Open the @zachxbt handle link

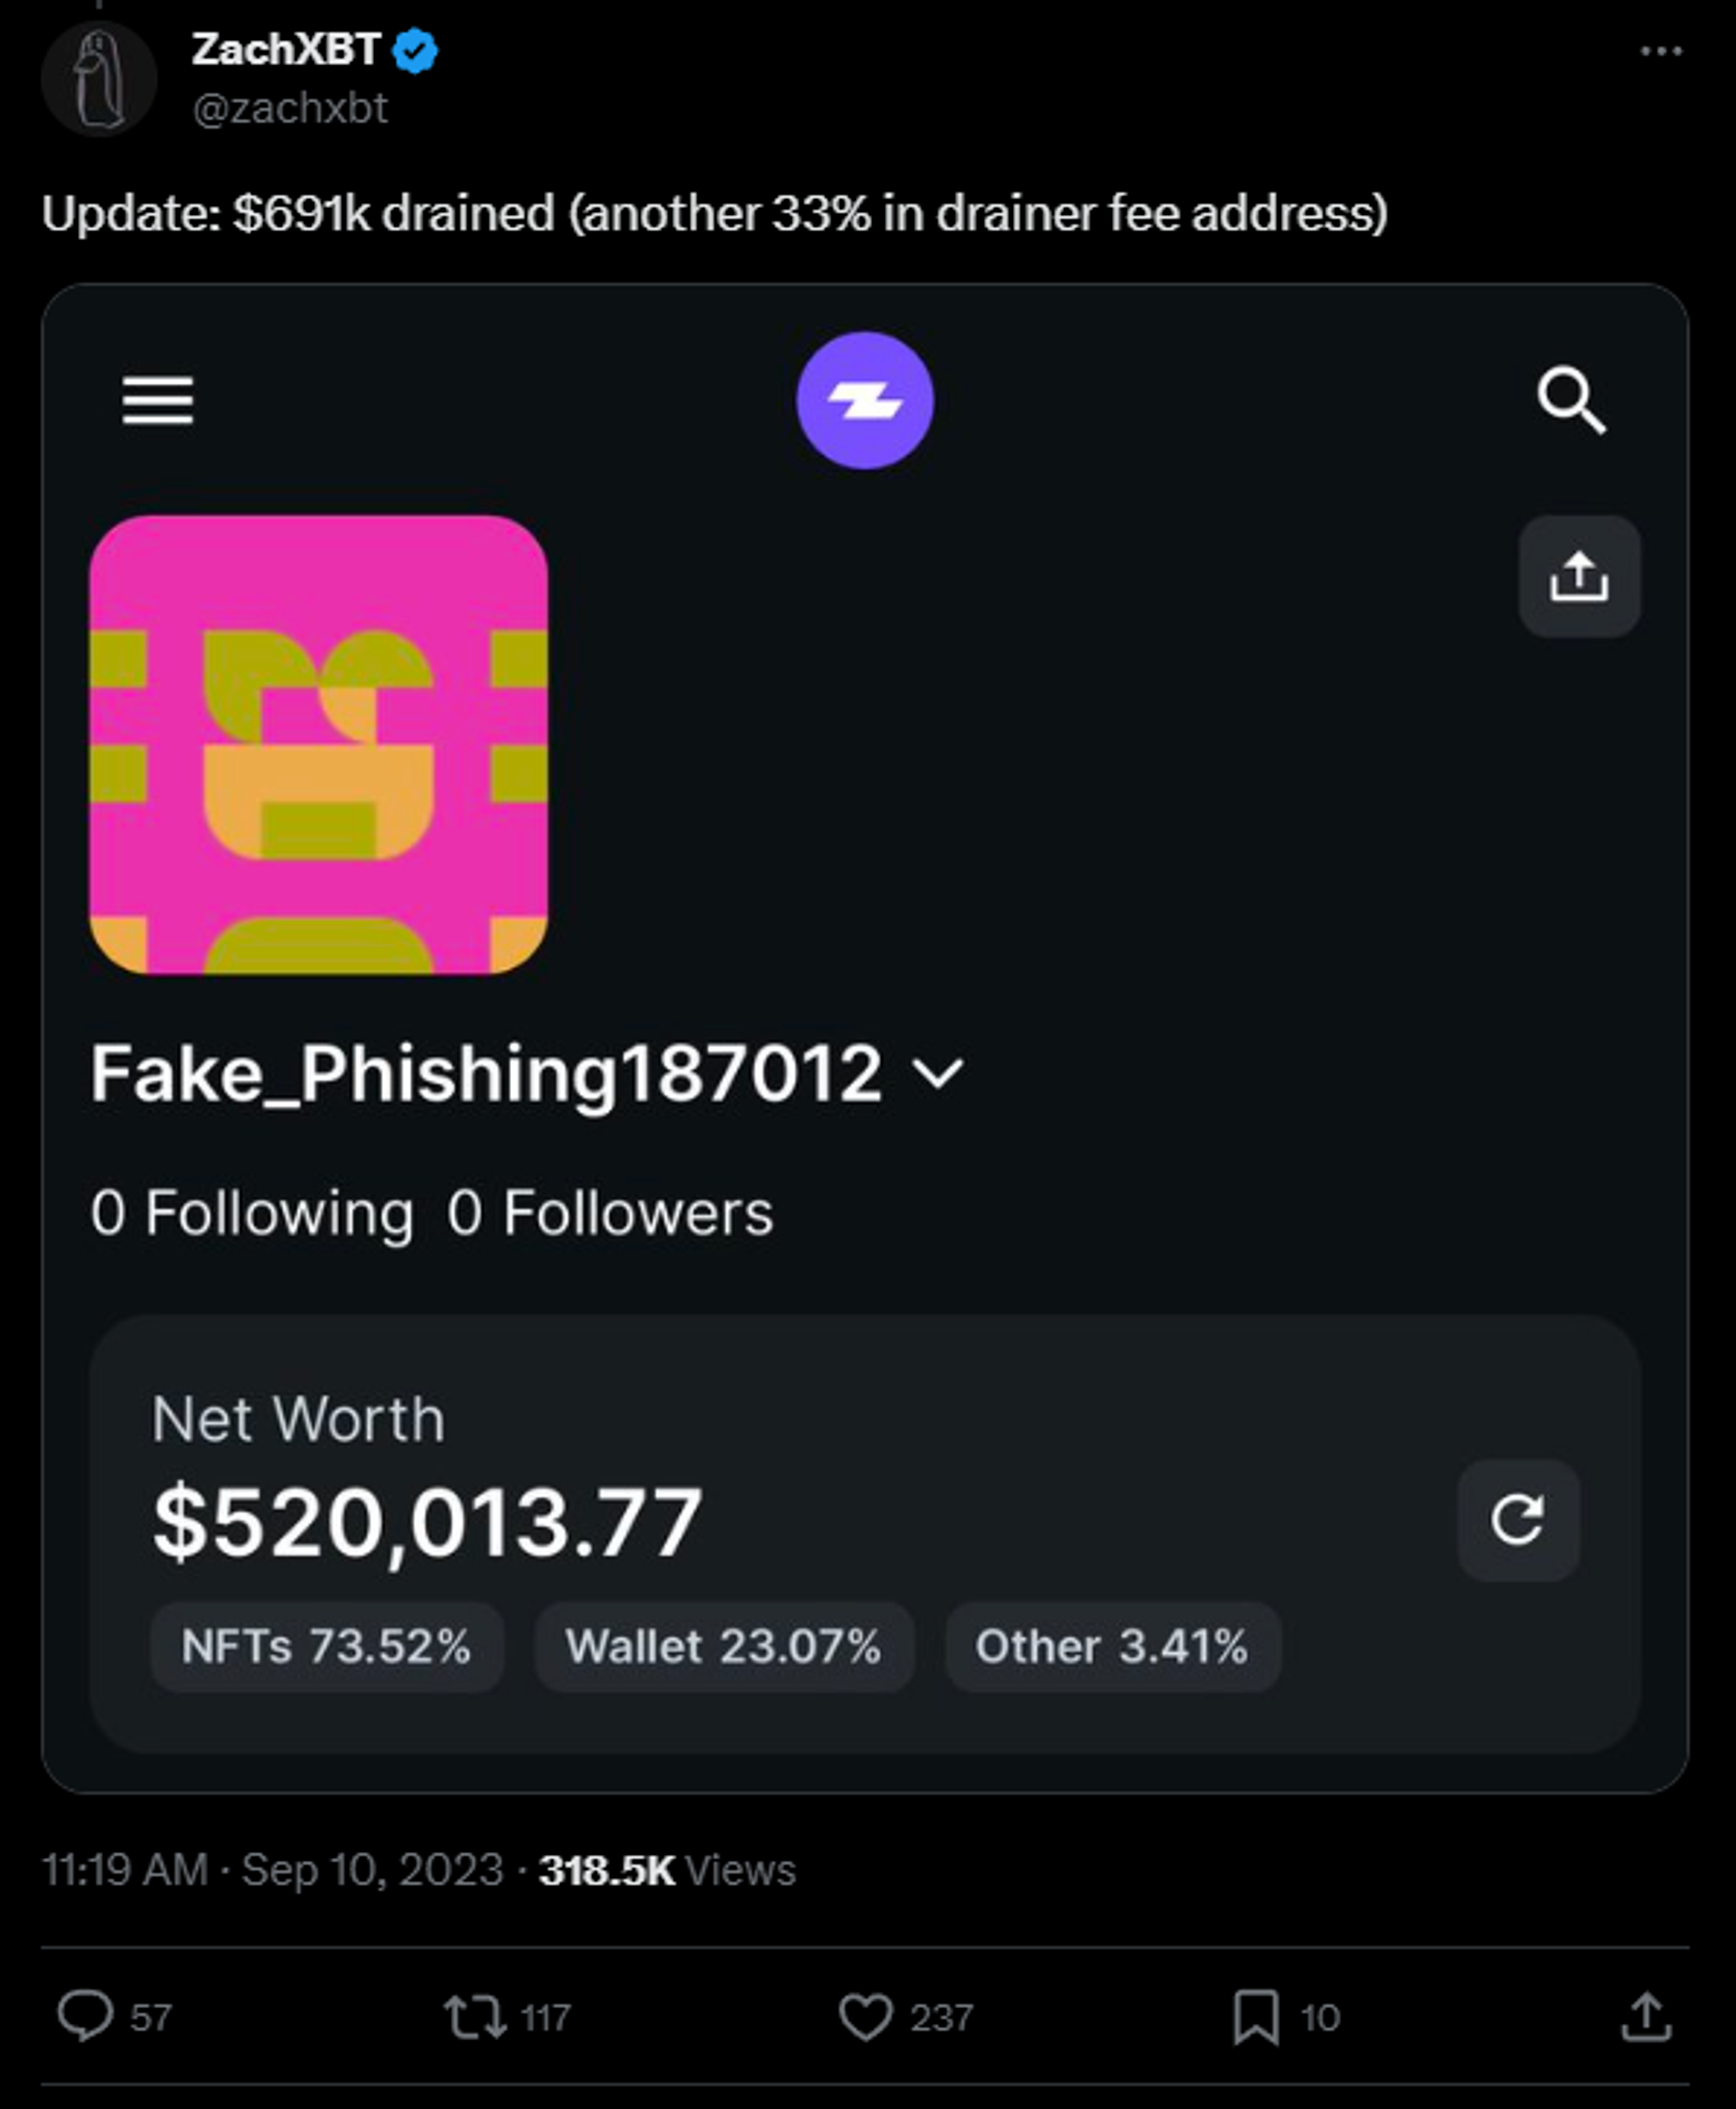290,108
